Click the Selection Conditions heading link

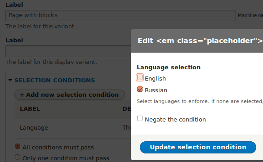click(55, 80)
